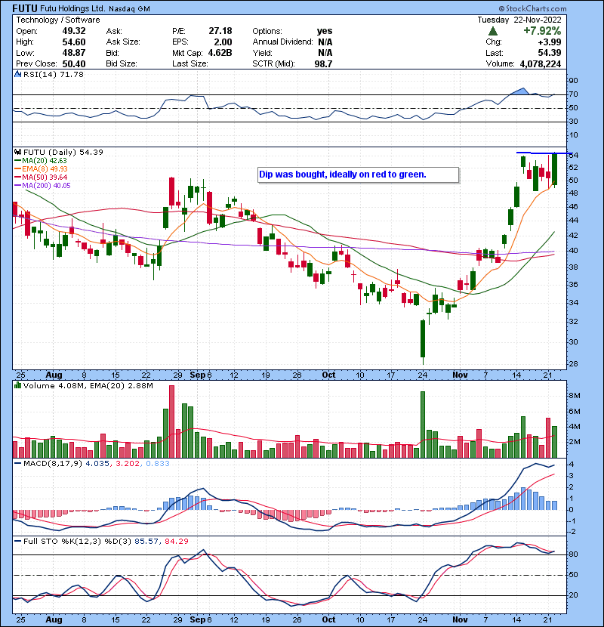The width and height of the screenshot is (604, 627).
Task: Select the MACD signal value 3.202
Action: pyautogui.click(x=128, y=464)
